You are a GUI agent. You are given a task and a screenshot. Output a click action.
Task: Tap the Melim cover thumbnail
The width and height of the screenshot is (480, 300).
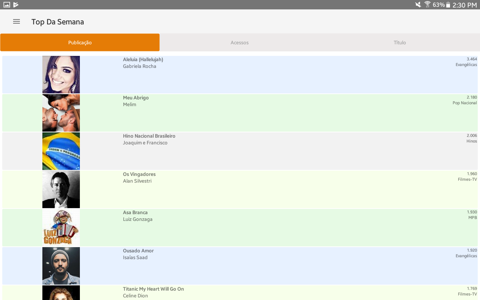coord(61,113)
